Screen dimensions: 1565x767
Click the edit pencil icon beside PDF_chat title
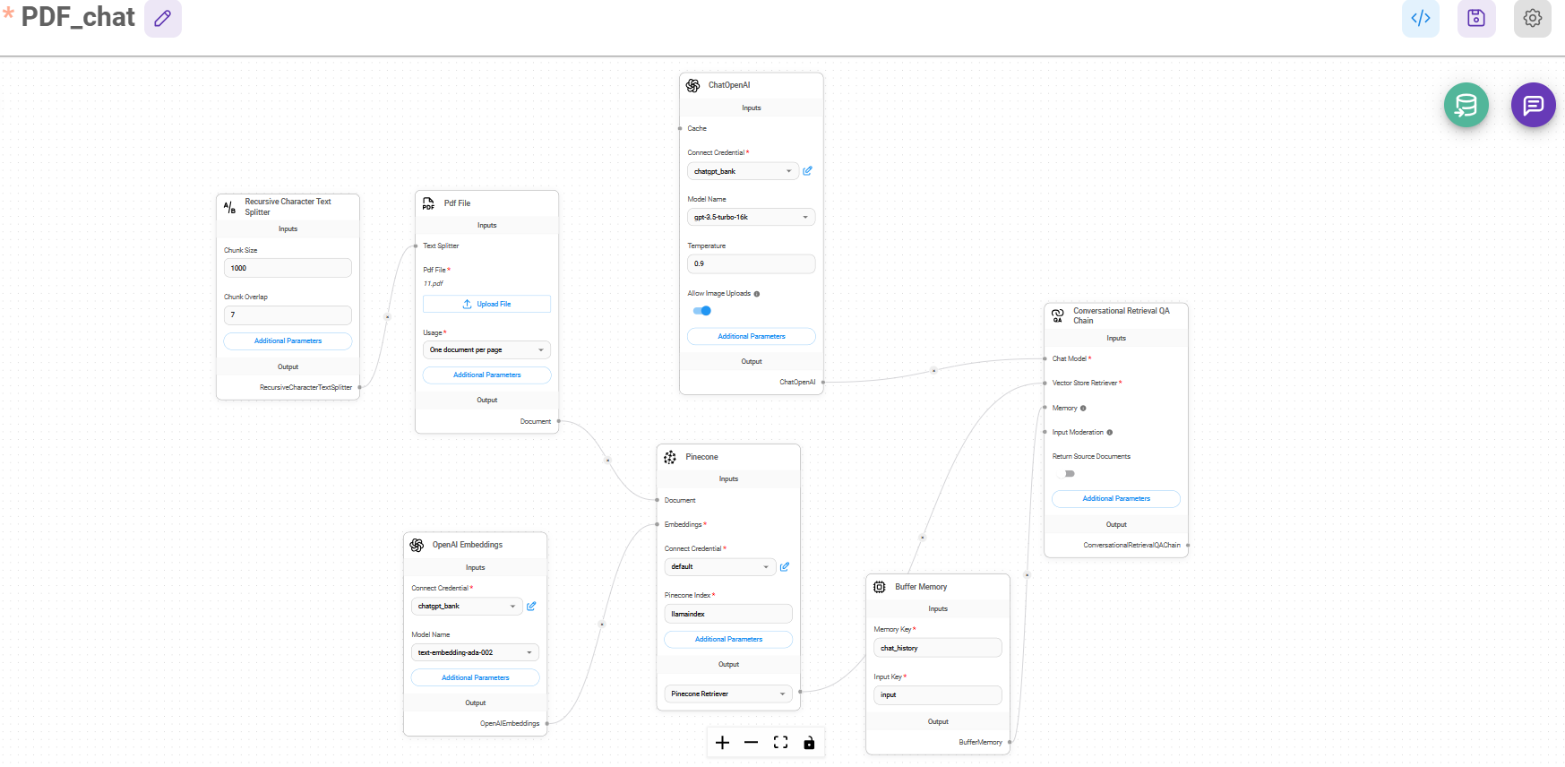pyautogui.click(x=163, y=18)
